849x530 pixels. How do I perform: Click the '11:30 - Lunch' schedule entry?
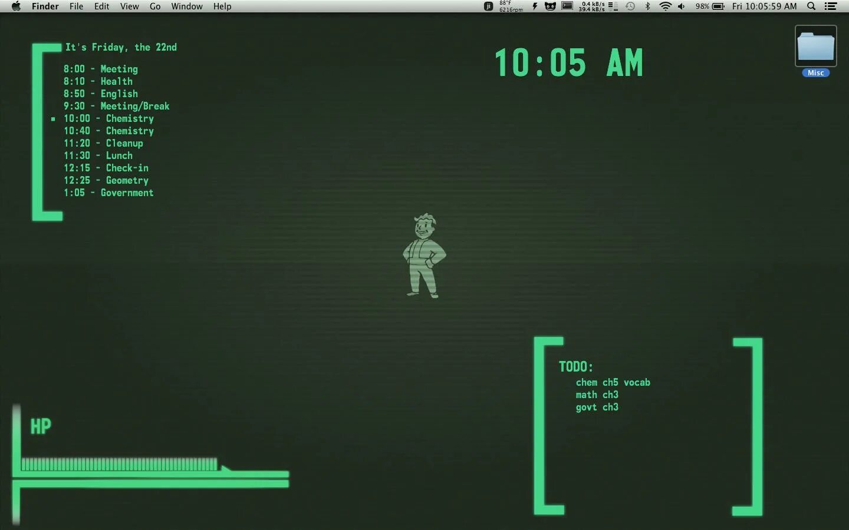[98, 155]
